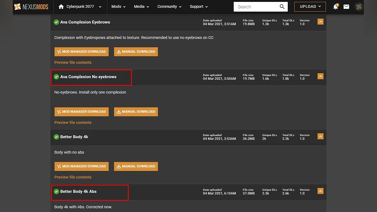The image size is (377, 212).
Task: Collapse the Ava Complexion Eyebrows file section
Action: 320,22
